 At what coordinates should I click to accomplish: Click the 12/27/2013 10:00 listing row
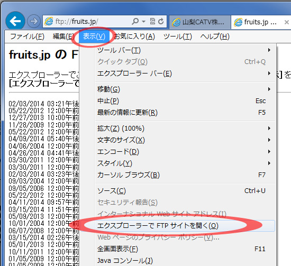tap(44, 118)
